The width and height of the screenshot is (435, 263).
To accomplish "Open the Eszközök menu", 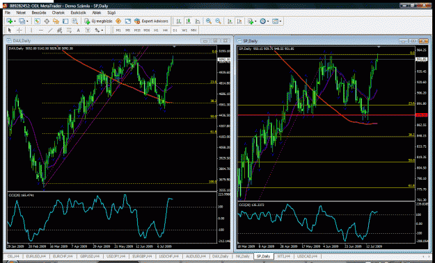I will point(78,12).
